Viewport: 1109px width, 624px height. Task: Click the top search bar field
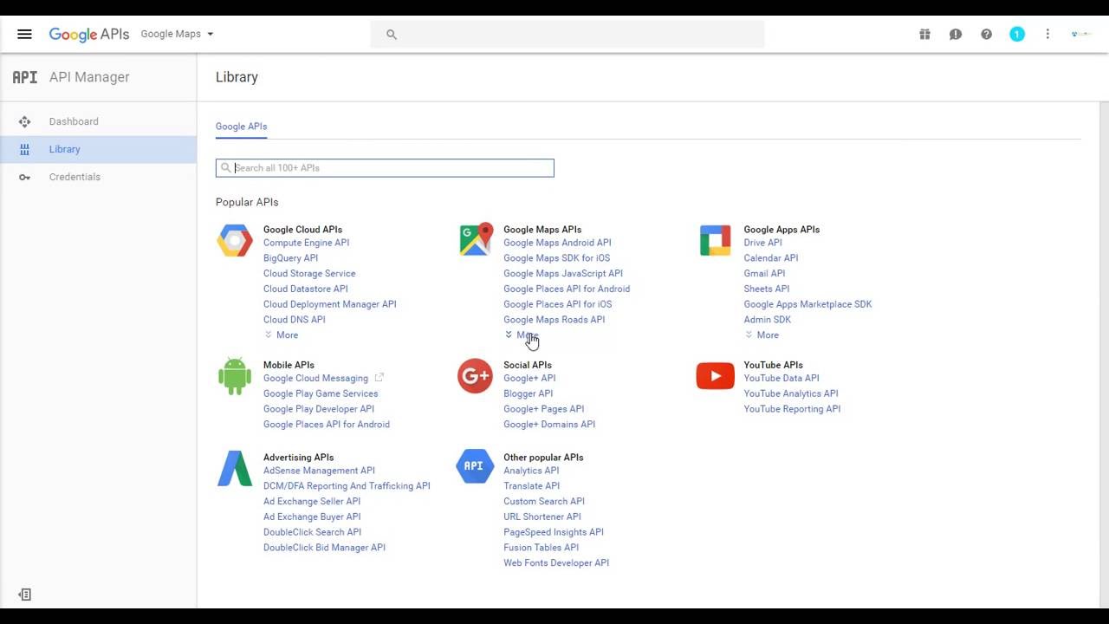coord(567,35)
